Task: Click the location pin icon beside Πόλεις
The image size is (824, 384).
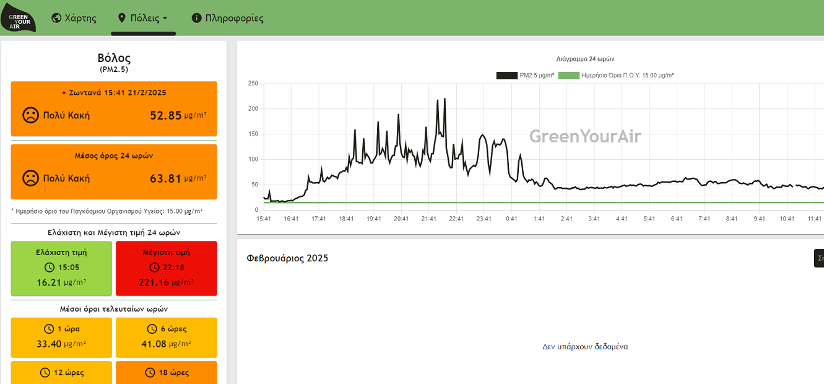Action: [122, 18]
